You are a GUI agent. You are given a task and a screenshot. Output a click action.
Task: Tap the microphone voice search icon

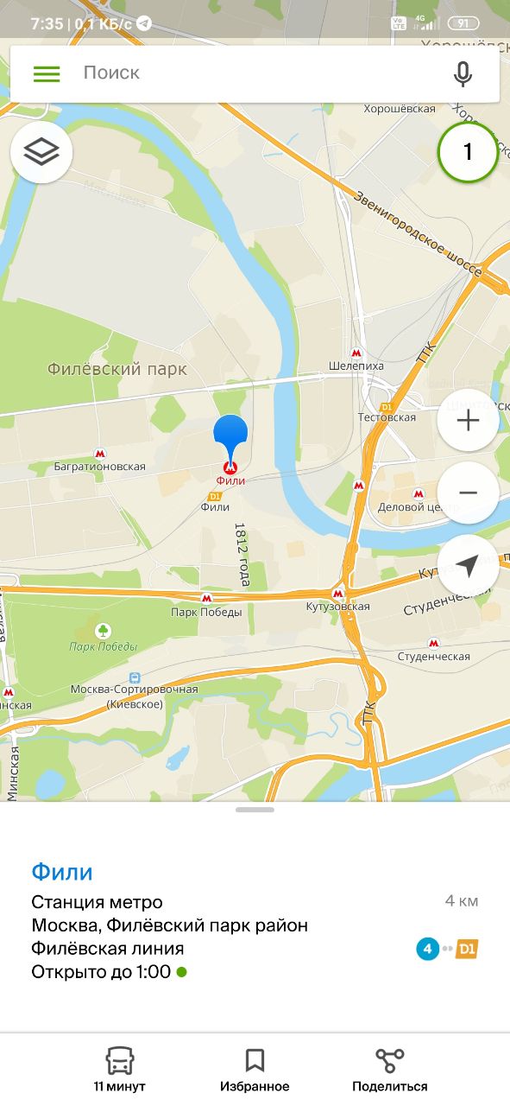coord(463,74)
